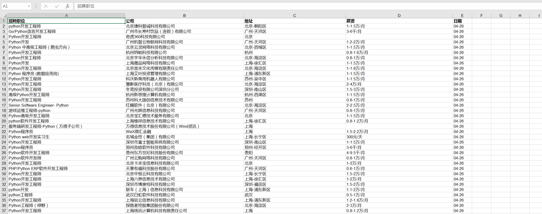Click cell Python工程师（绿野）
This screenshot has width=542, height=214.
(x=66, y=206)
